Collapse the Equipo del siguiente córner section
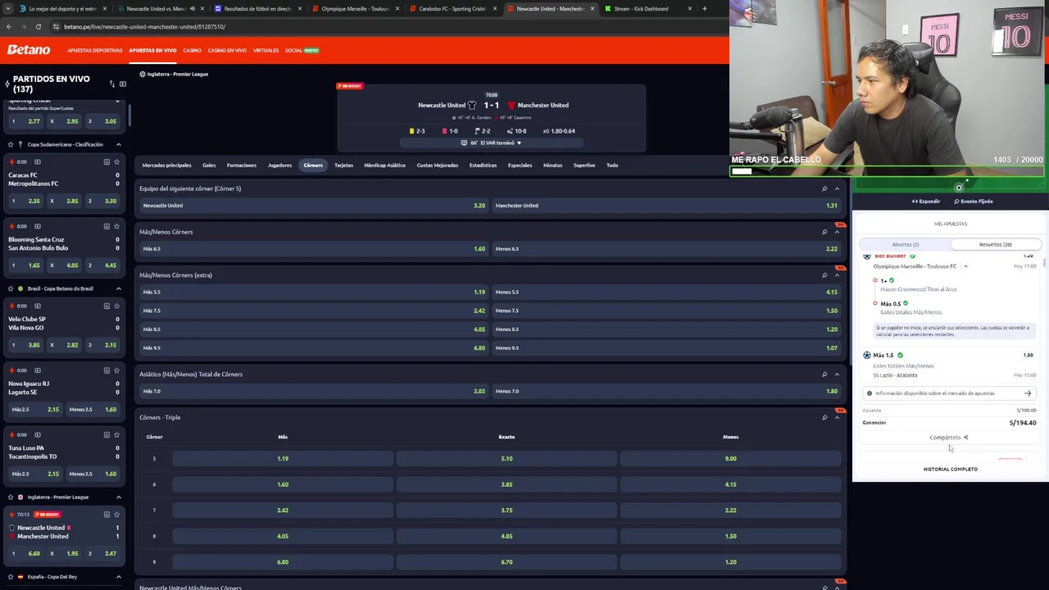This screenshot has height=590, width=1049. click(x=837, y=188)
